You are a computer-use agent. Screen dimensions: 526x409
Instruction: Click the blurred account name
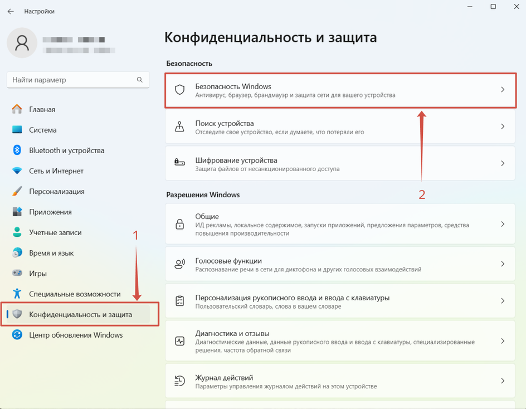pos(74,40)
